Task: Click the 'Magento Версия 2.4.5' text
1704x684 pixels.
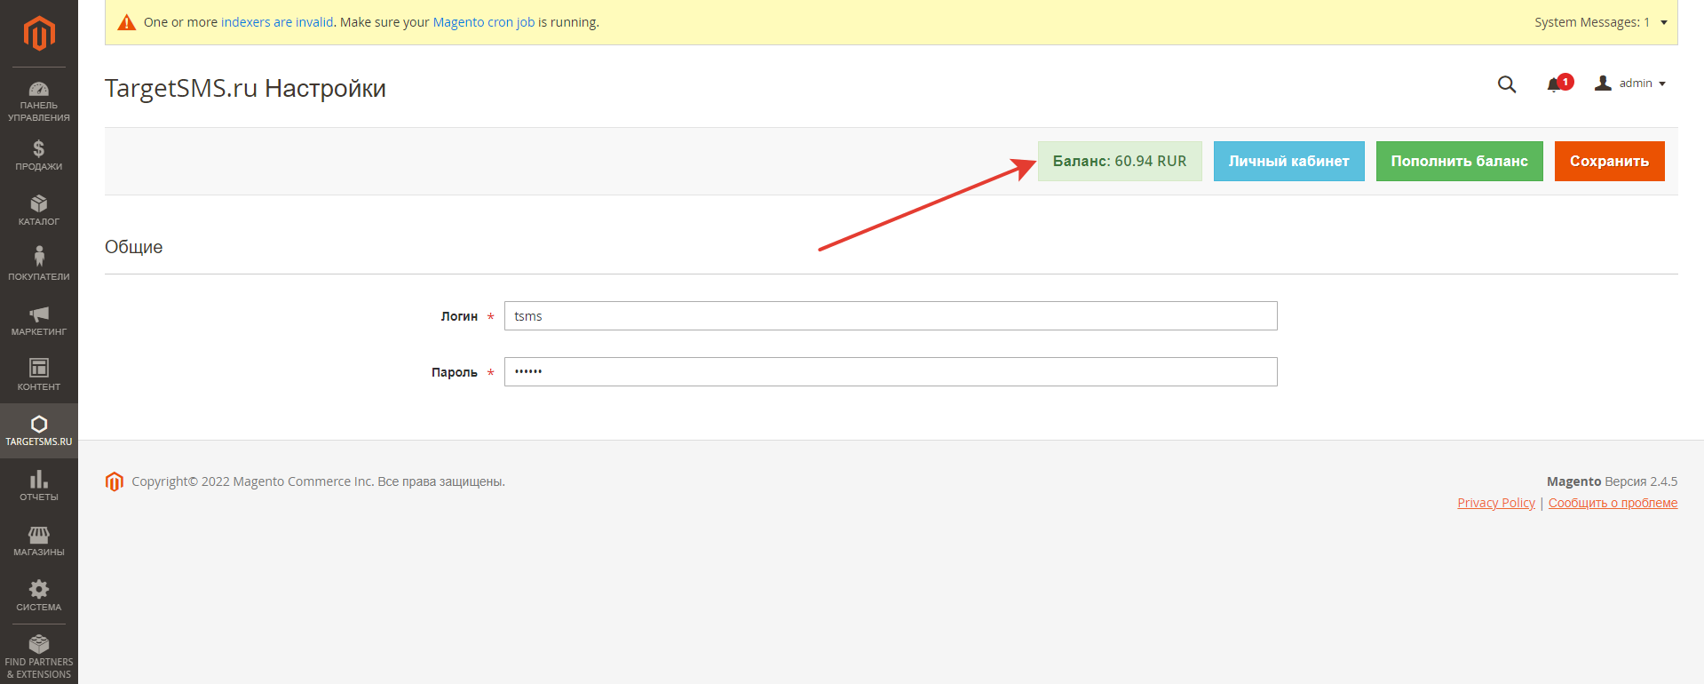Action: 1613,481
